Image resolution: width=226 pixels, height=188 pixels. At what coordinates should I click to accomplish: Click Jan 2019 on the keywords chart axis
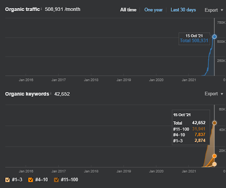coord(124,171)
